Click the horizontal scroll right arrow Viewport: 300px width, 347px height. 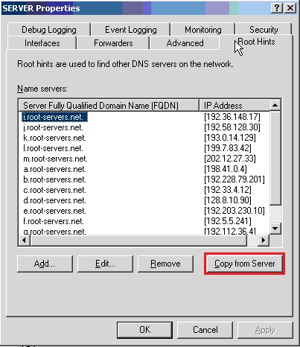264,241
